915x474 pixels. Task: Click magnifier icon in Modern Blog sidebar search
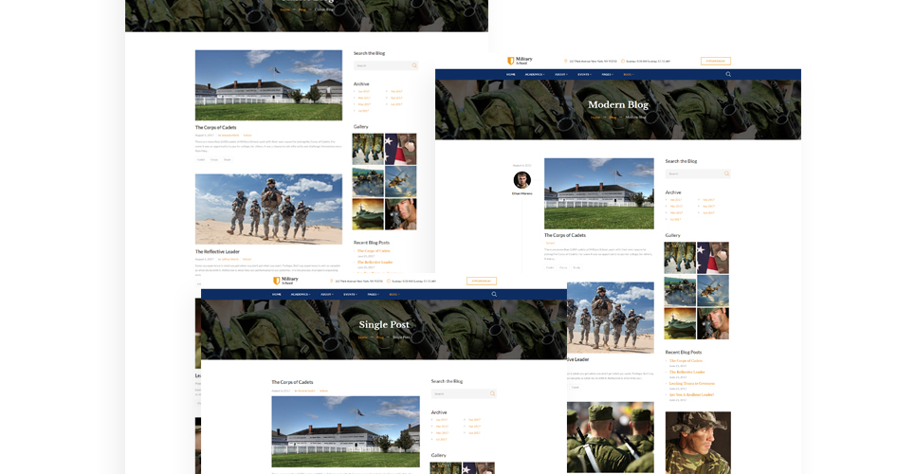[x=726, y=173]
